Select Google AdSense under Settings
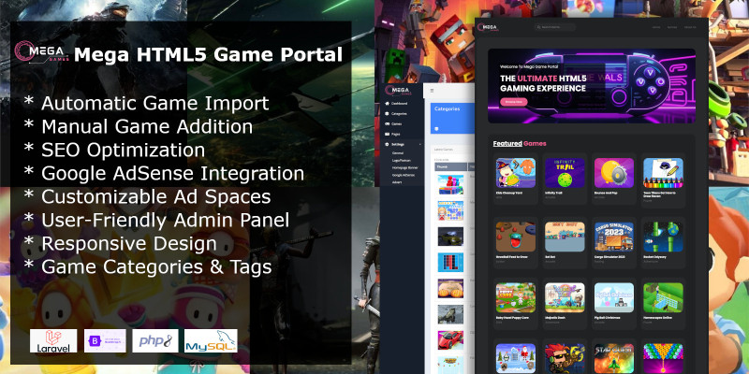The height and width of the screenshot is (374, 749). (x=404, y=175)
